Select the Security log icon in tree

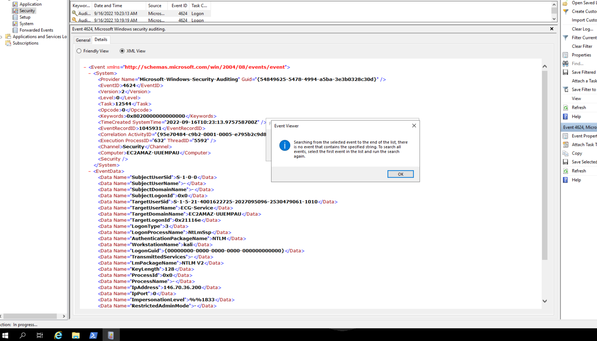[15, 11]
